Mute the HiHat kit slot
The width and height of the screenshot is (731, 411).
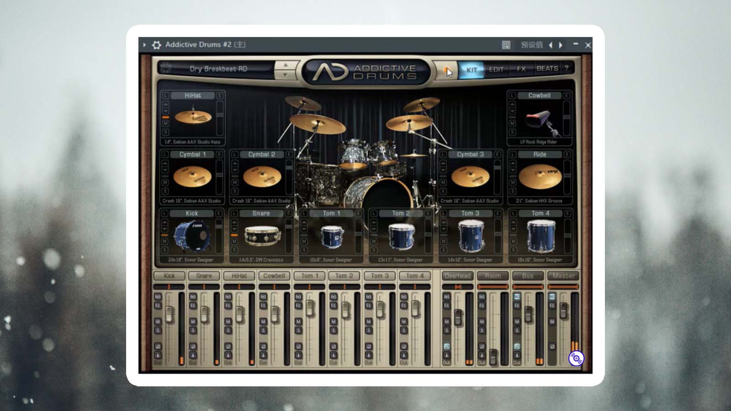click(x=165, y=123)
